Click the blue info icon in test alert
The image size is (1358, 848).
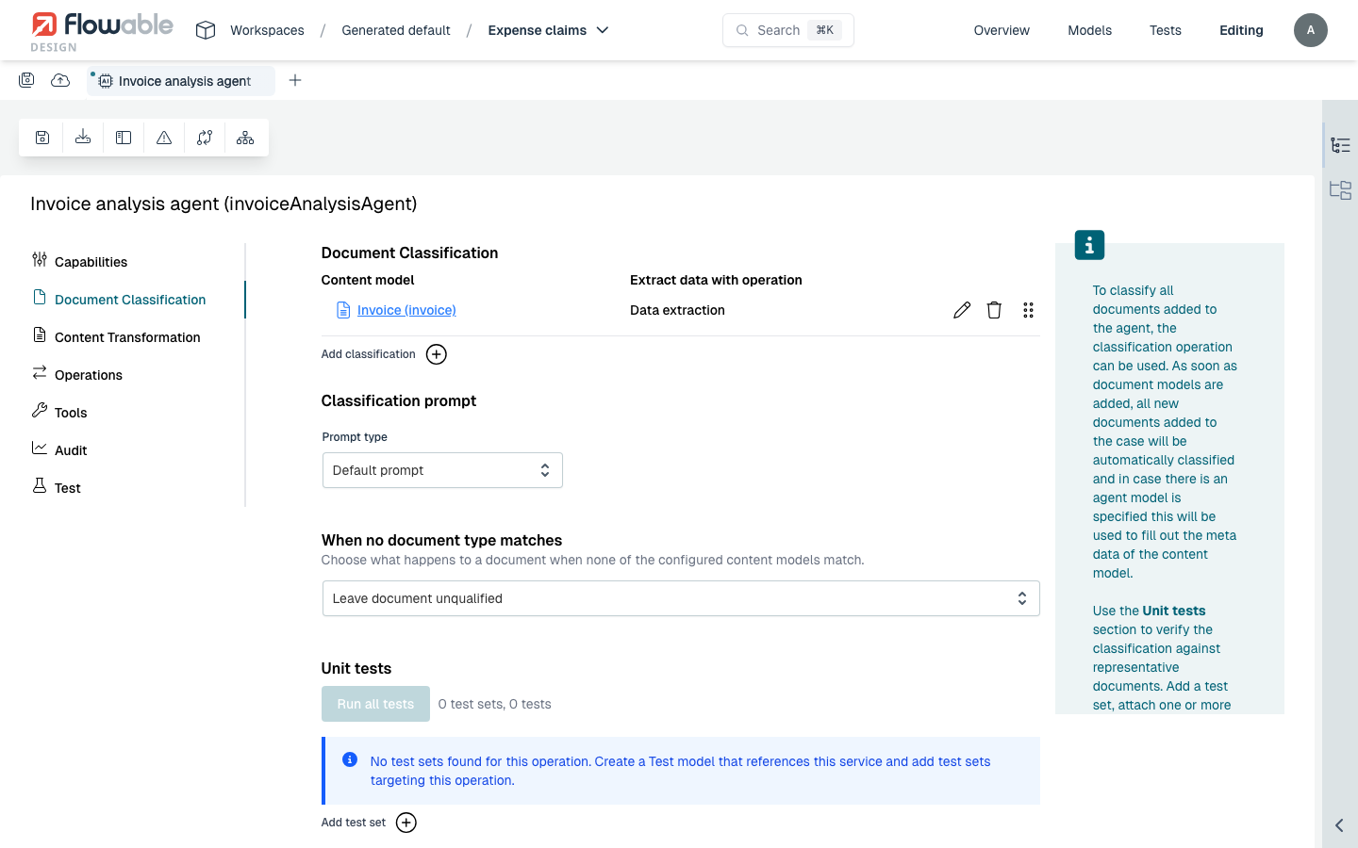(x=350, y=759)
